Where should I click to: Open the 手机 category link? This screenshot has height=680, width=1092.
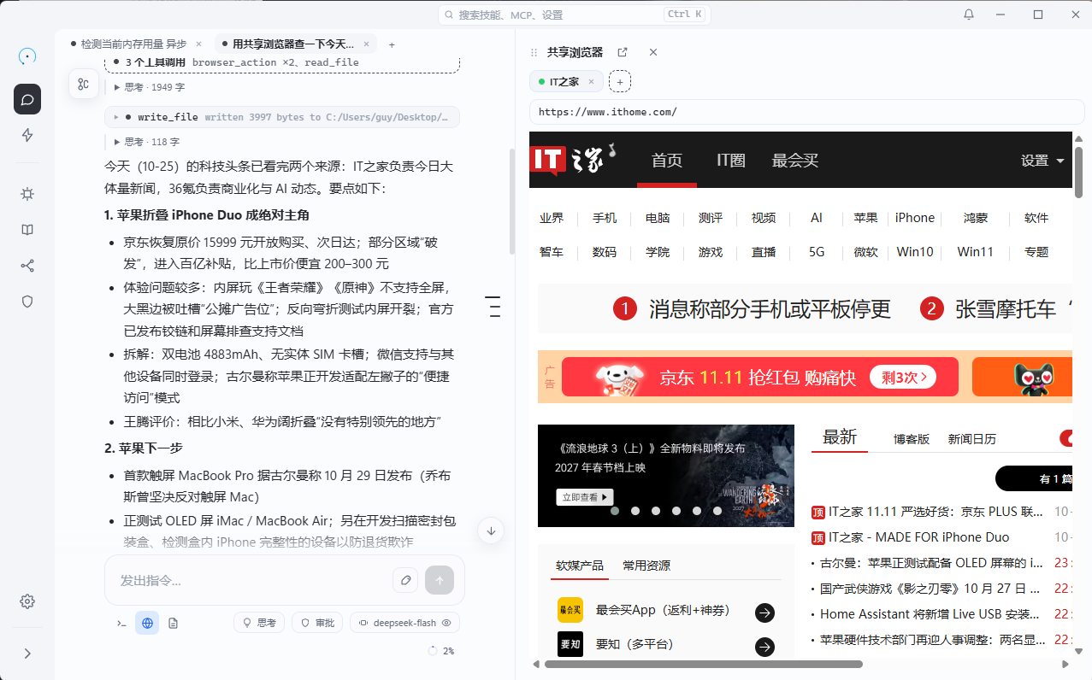pyautogui.click(x=605, y=218)
